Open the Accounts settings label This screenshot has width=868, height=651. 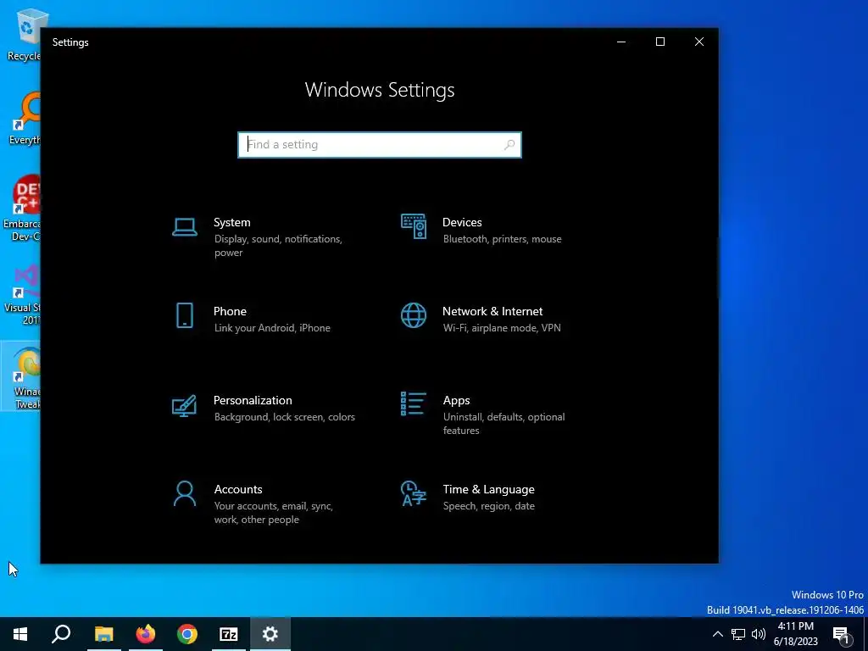(238, 489)
